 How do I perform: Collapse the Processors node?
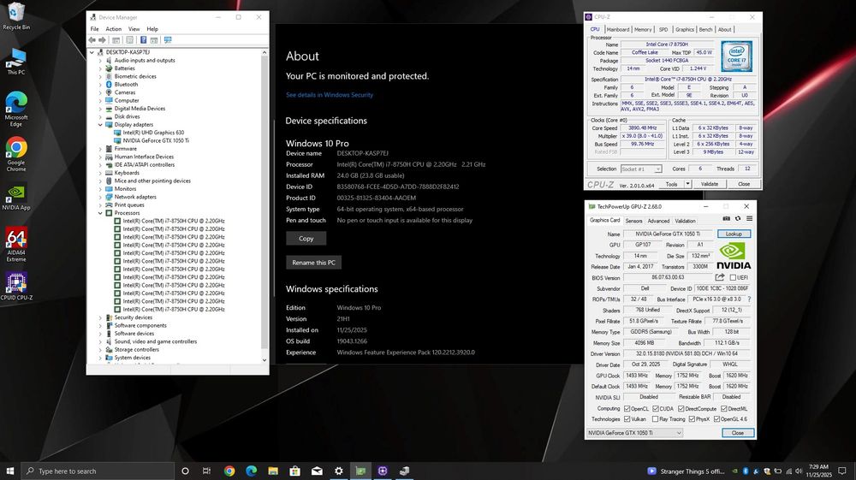(100, 213)
